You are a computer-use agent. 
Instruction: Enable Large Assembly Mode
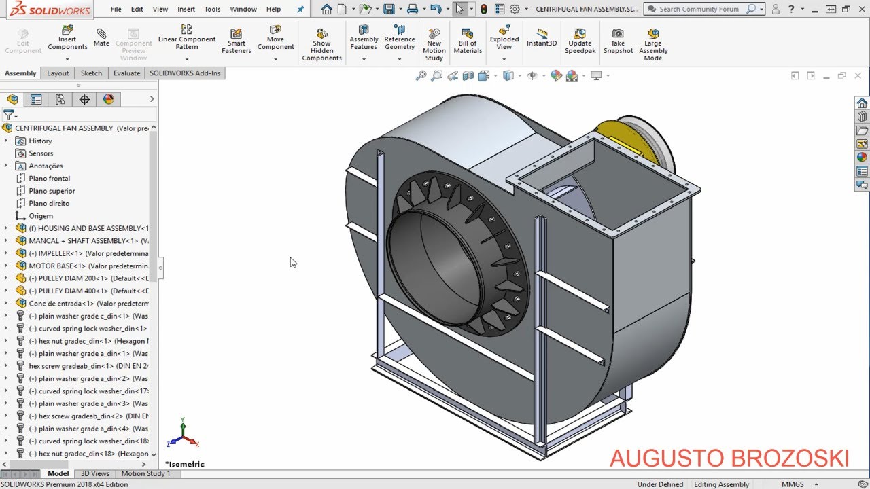pos(653,45)
